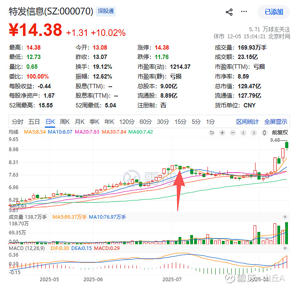Click the 深股通 tag
The image size is (293, 287).
click(106, 11)
